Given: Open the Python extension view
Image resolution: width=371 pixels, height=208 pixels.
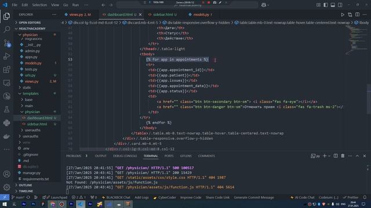Looking at the screenshot, I should click(x=6, y=122).
